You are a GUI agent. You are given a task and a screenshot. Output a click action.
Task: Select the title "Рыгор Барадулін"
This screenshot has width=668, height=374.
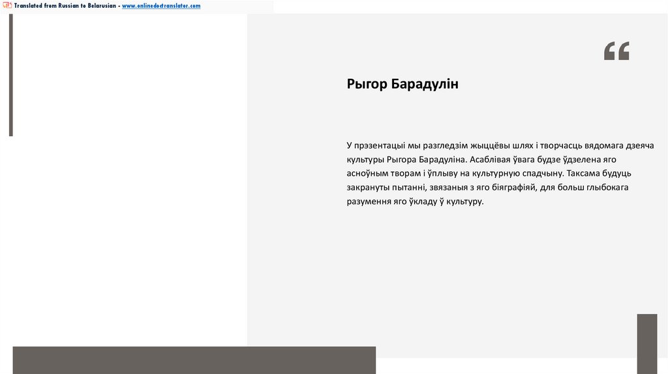(402, 84)
